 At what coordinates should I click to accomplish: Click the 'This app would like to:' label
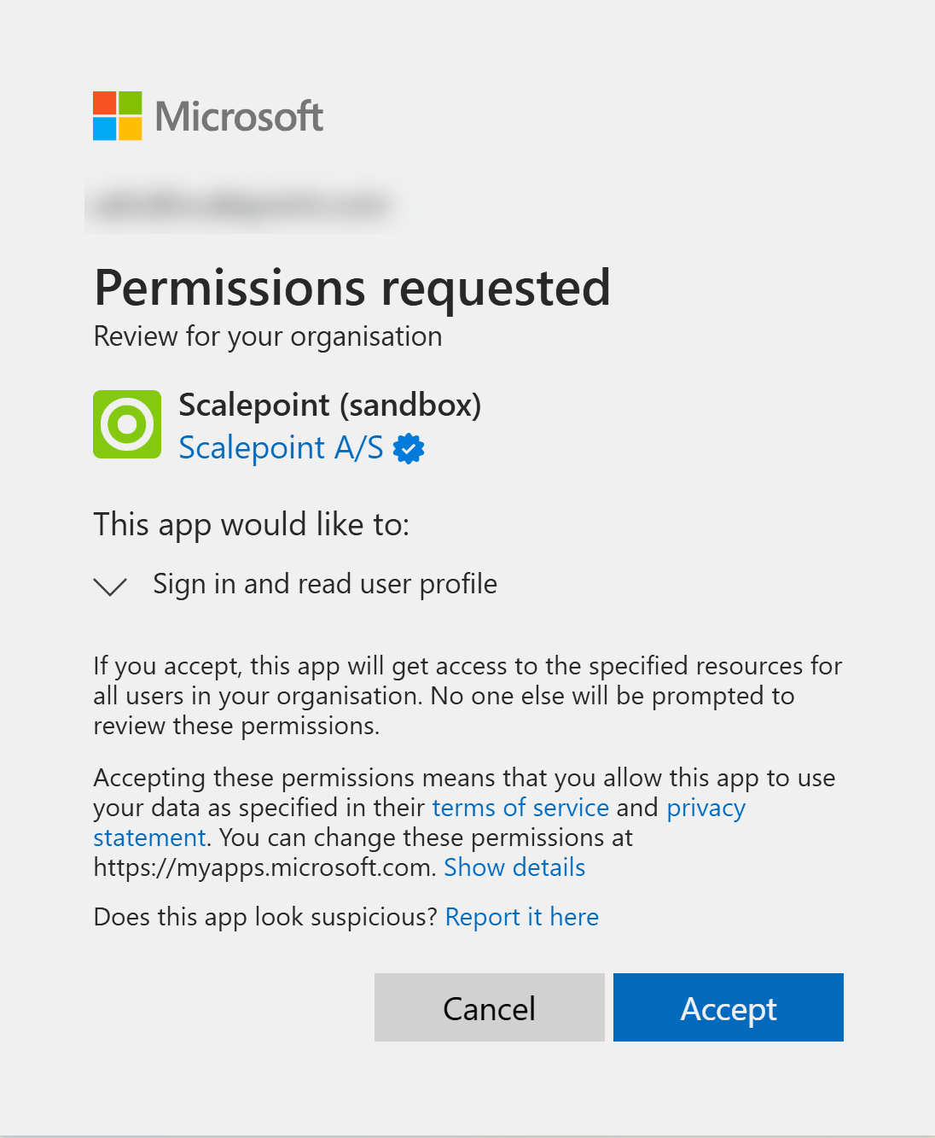(252, 524)
